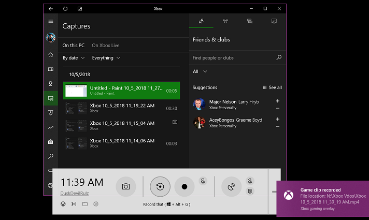
Task: Open Achievements trophy icon
Action: pos(51,84)
